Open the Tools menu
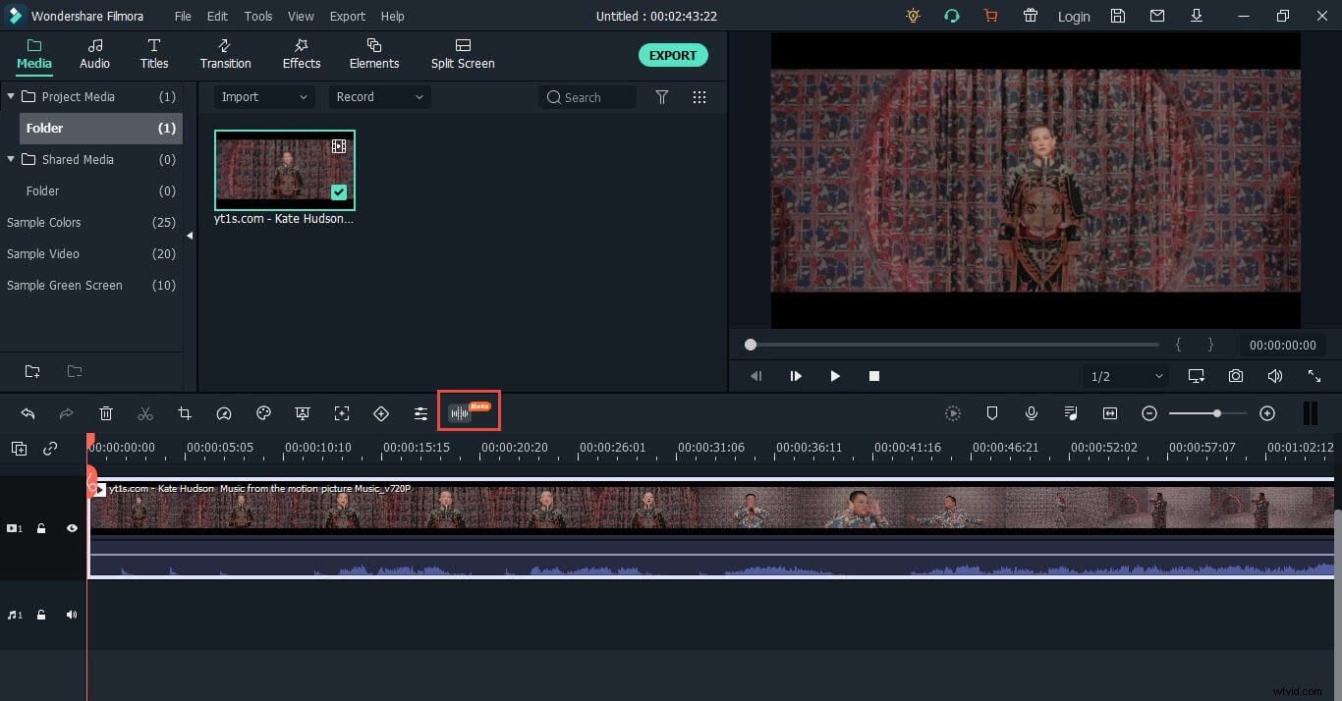 click(x=257, y=16)
